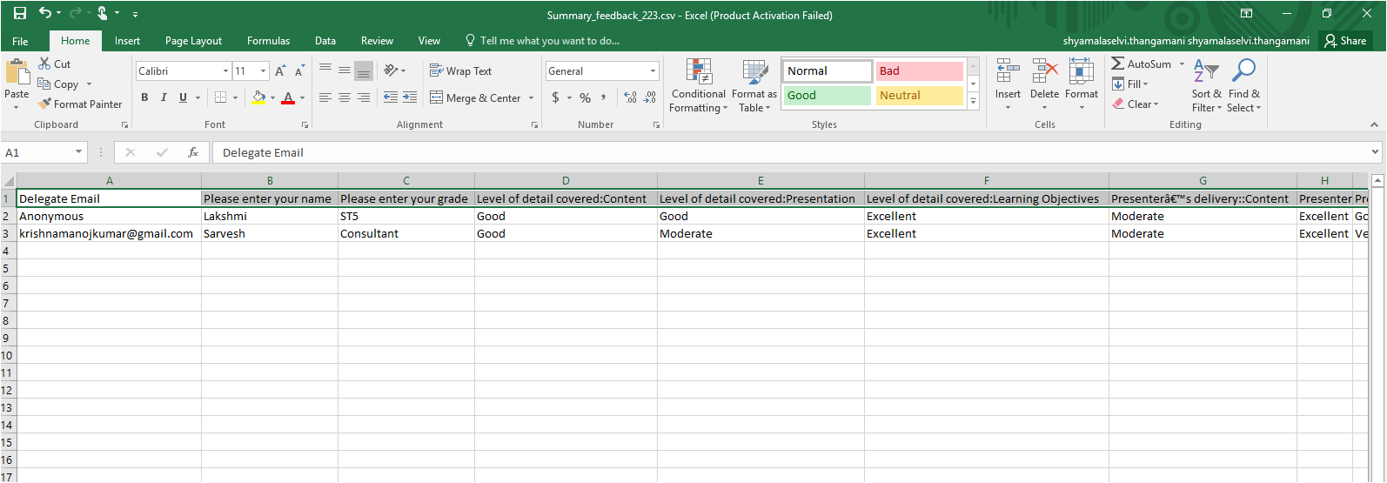The width and height of the screenshot is (1387, 483).
Task: Open Format as Table gallery
Action: point(754,85)
